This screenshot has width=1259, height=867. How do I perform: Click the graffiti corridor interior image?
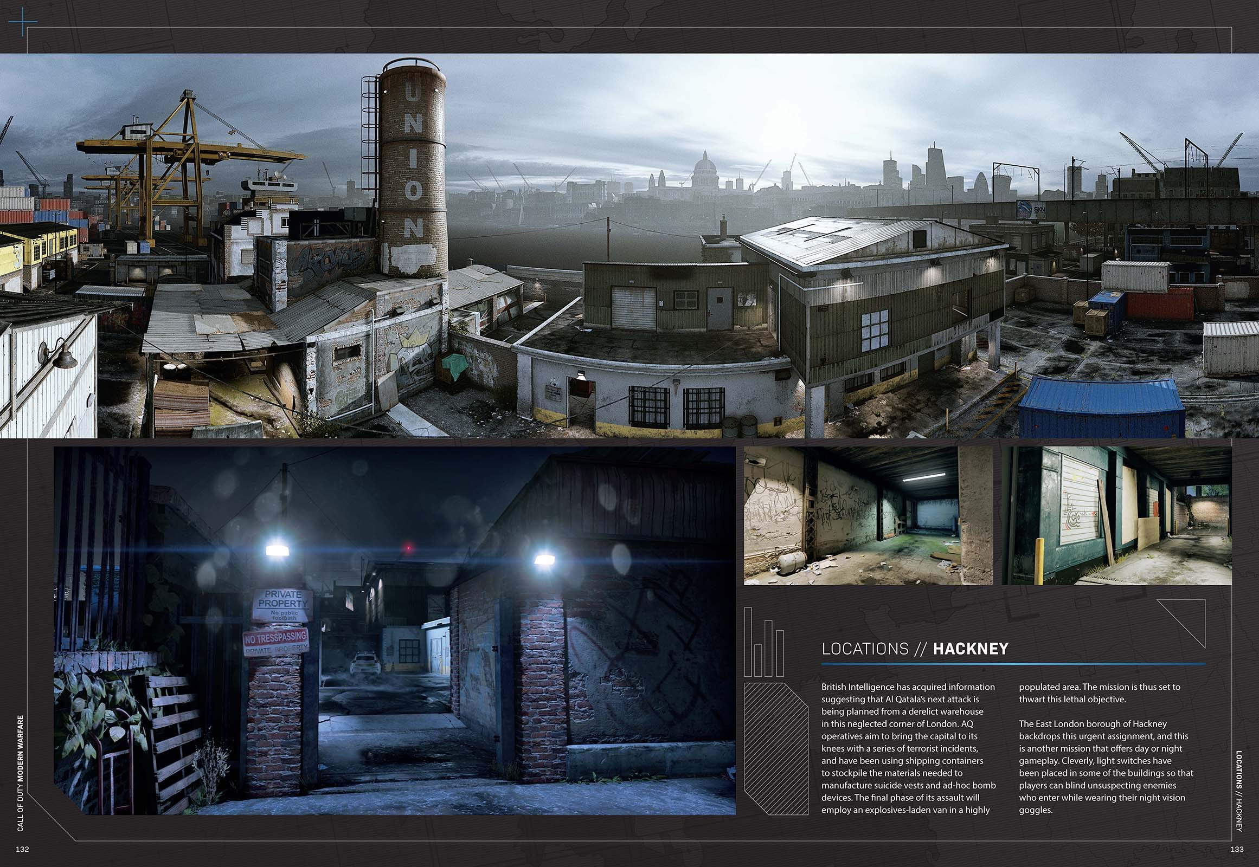(868, 515)
